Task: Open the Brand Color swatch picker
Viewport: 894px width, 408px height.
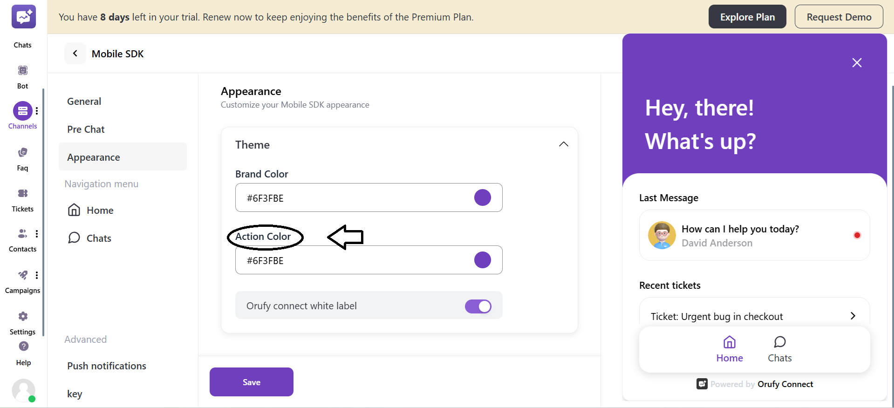Action: pyautogui.click(x=482, y=197)
